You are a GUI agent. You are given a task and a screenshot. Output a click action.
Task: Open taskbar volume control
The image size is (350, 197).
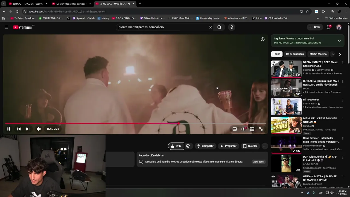click(x=332, y=193)
